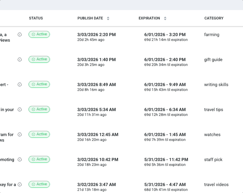The height and width of the screenshot is (193, 243).
Task: Select the travel tips category cell
Action: tap(213, 110)
